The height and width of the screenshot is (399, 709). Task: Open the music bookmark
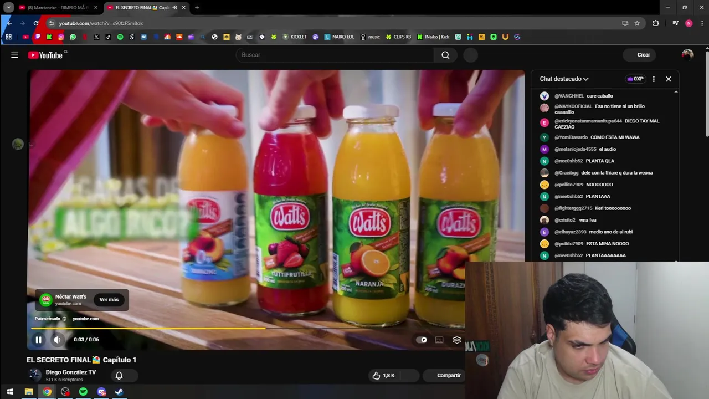coord(370,37)
